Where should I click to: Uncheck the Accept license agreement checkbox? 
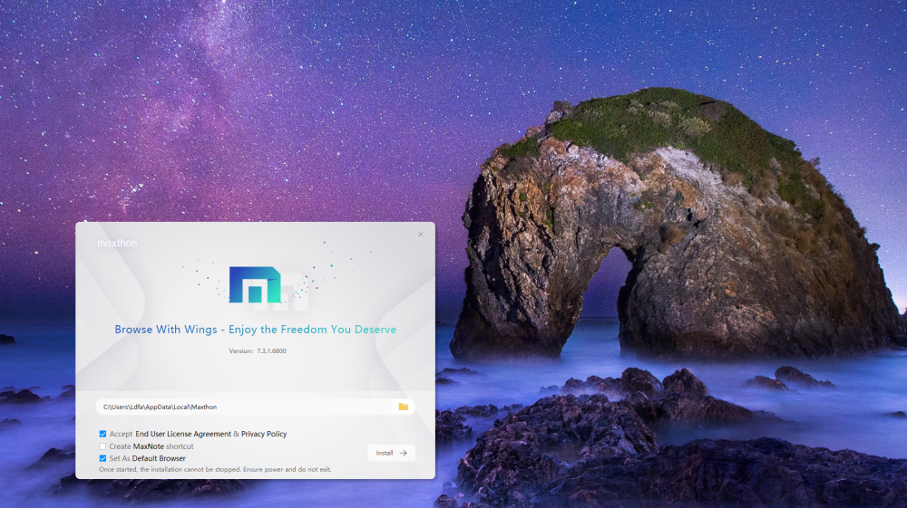click(x=102, y=434)
